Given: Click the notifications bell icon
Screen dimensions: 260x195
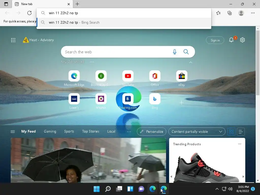Looking at the screenshot, I should point(231,40).
